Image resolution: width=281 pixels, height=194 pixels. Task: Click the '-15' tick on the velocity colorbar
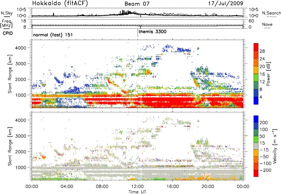click(264, 150)
